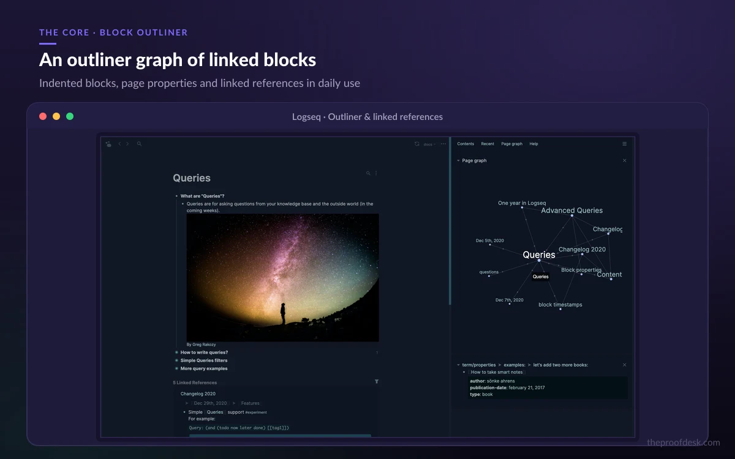Go back with the left arrow

click(119, 144)
